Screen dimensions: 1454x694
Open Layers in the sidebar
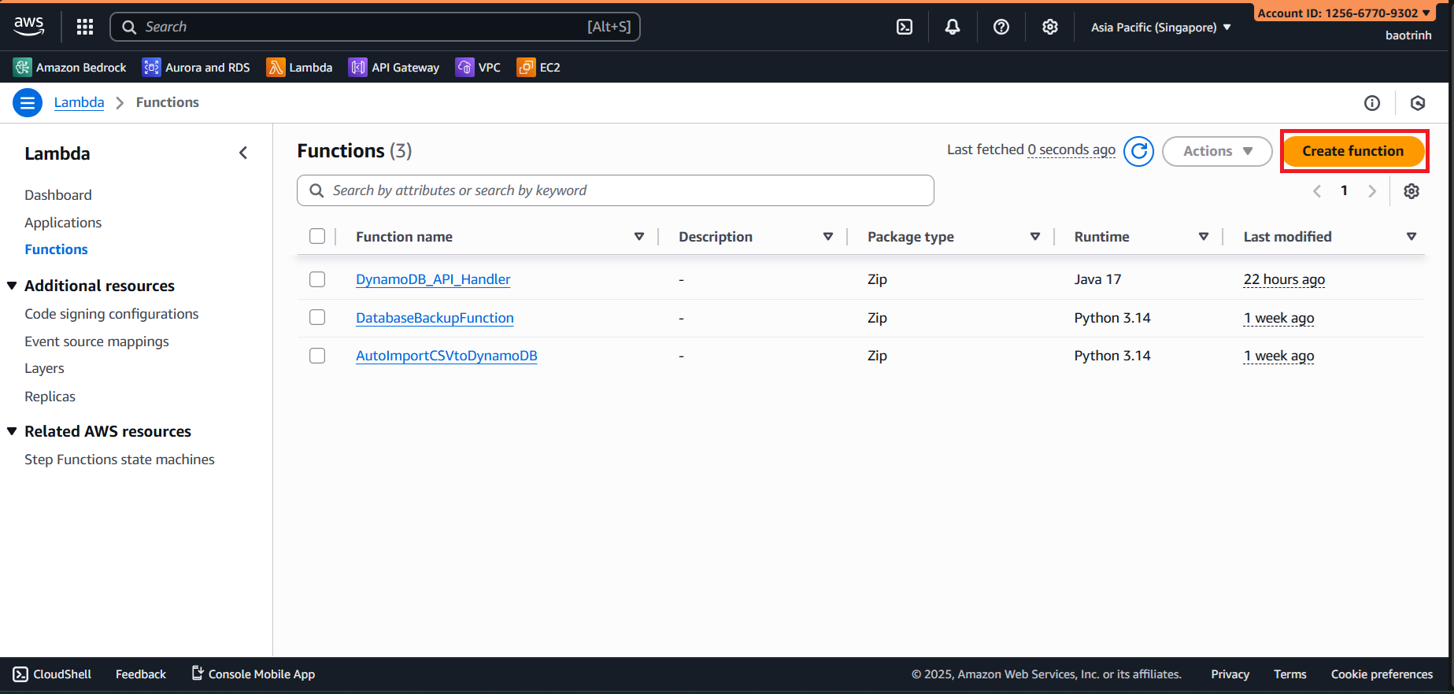coord(44,368)
